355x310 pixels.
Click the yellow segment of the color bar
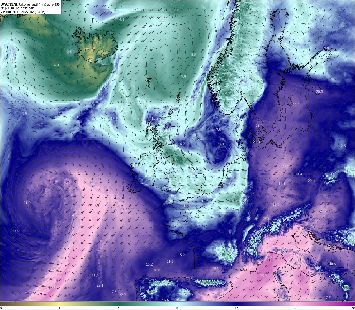(59, 304)
